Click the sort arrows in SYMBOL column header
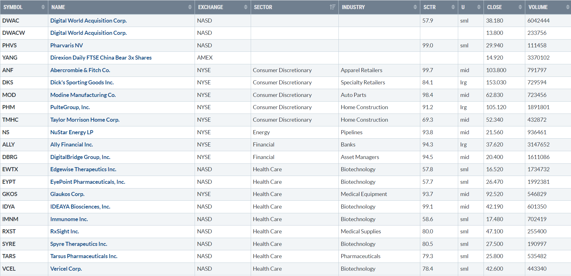 click(43, 7)
